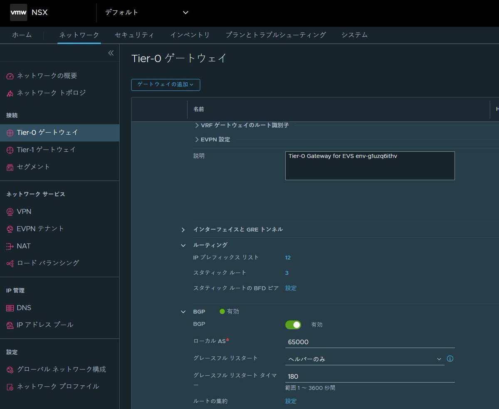Select VPN label in sidebar
Screen dimensions: 499x409
[24, 212]
